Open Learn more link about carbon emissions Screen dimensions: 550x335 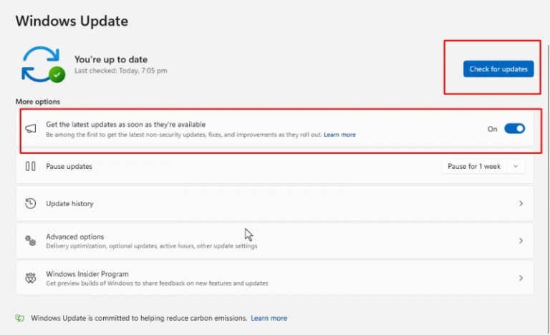pos(269,318)
